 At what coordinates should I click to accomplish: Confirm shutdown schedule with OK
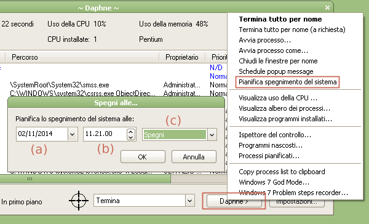click(143, 157)
